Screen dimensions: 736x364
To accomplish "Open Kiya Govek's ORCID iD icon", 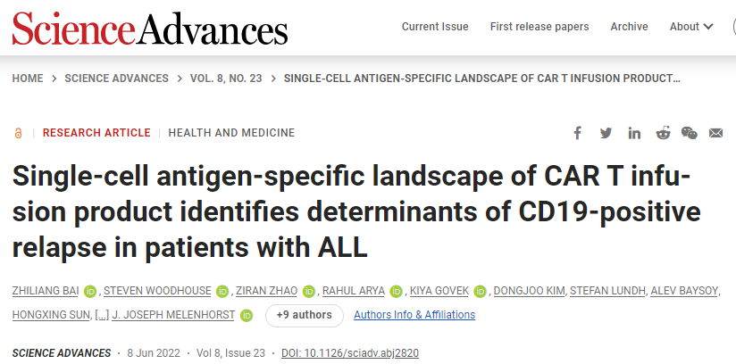I will coord(480,292).
